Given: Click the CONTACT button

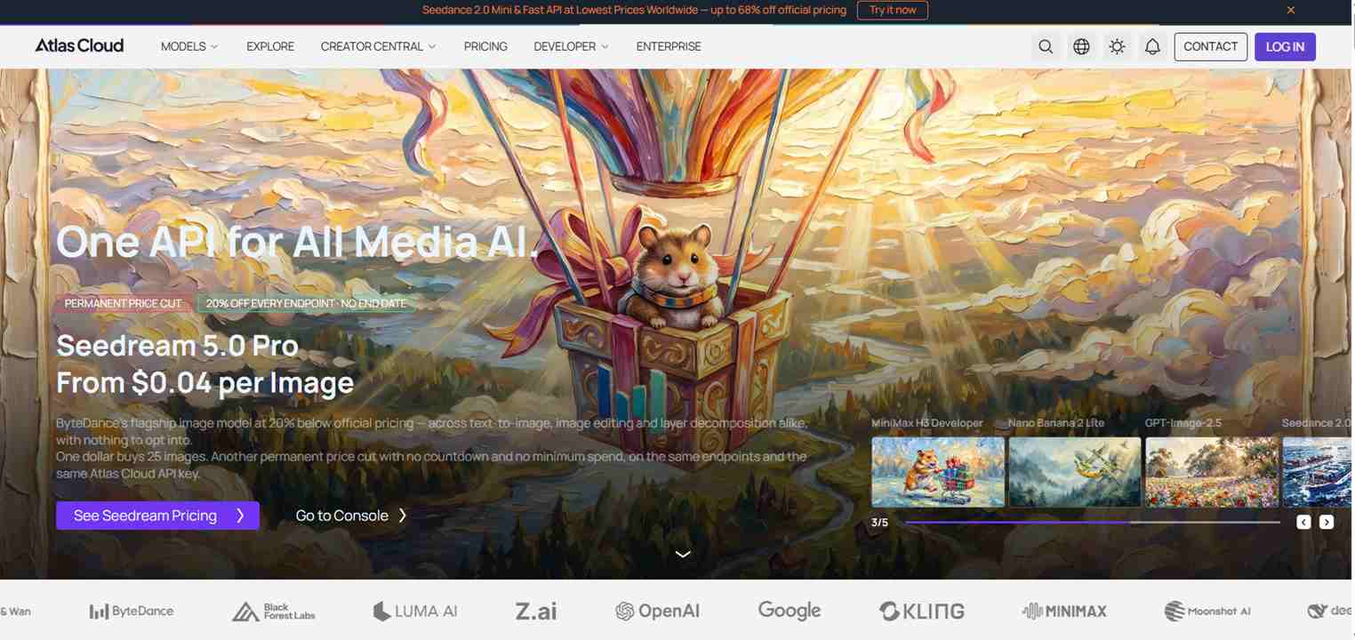Looking at the screenshot, I should [x=1210, y=46].
